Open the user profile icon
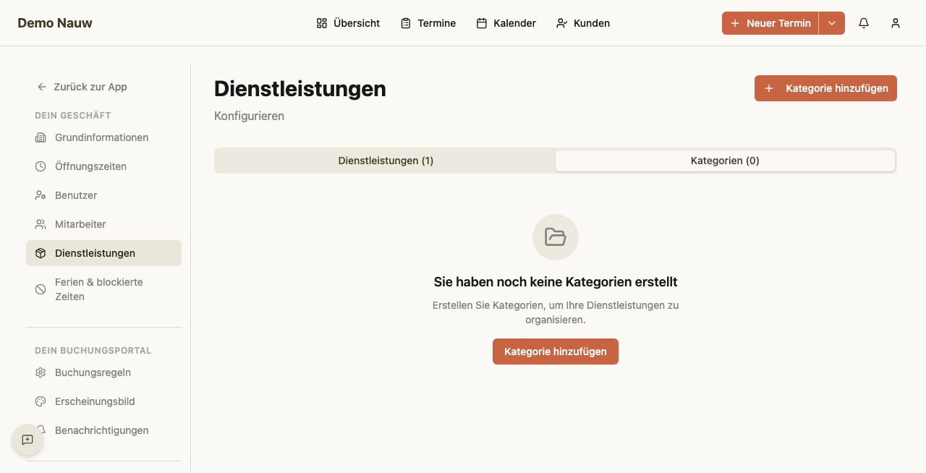The height and width of the screenshot is (473, 926). point(896,23)
